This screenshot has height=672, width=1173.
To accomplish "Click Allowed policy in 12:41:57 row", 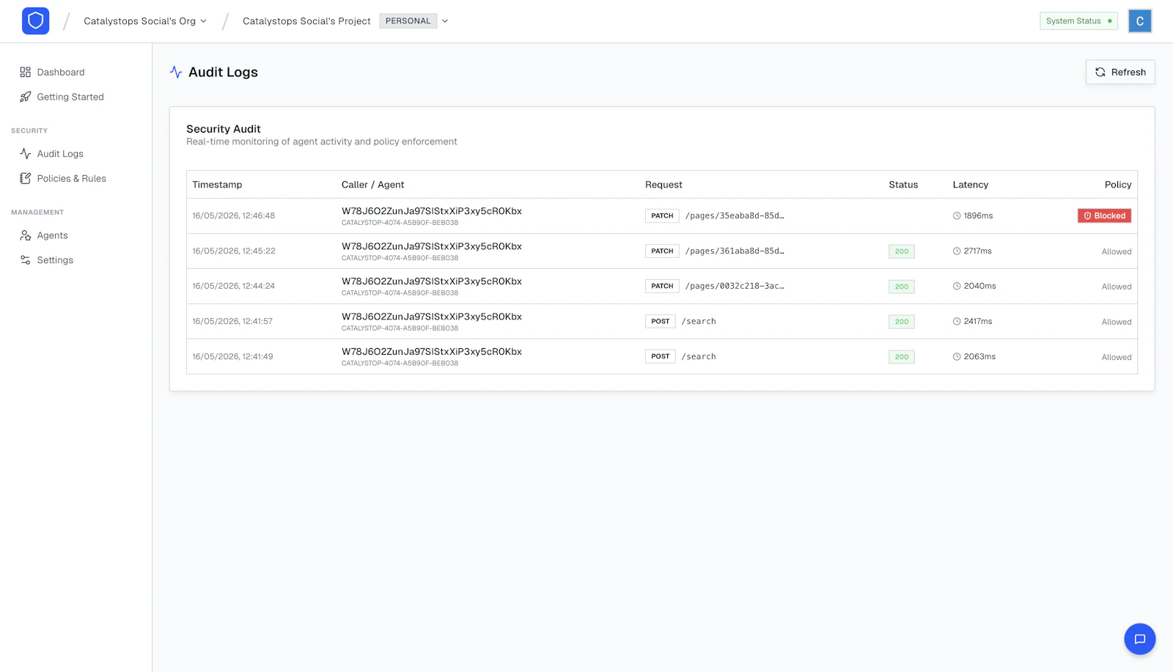I will click(1117, 322).
